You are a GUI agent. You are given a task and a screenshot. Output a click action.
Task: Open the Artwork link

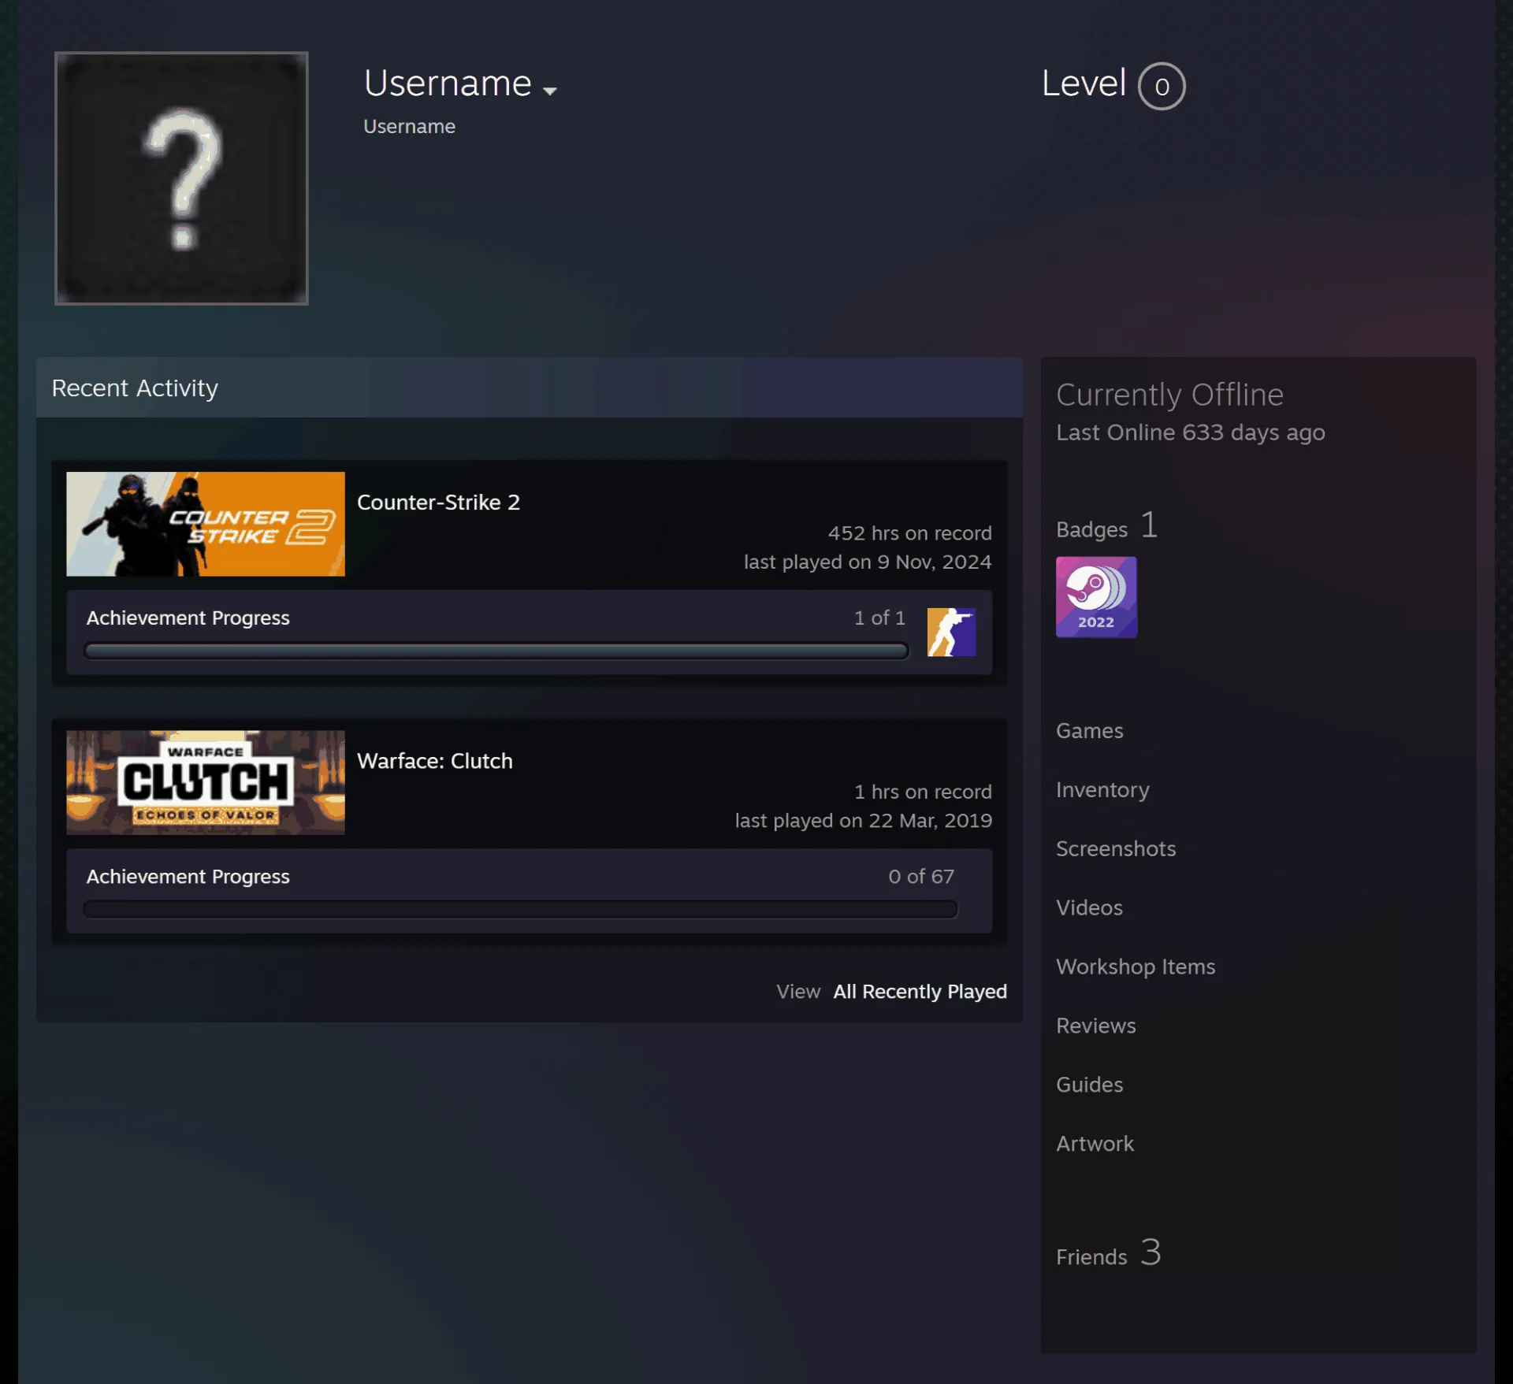(x=1095, y=1145)
